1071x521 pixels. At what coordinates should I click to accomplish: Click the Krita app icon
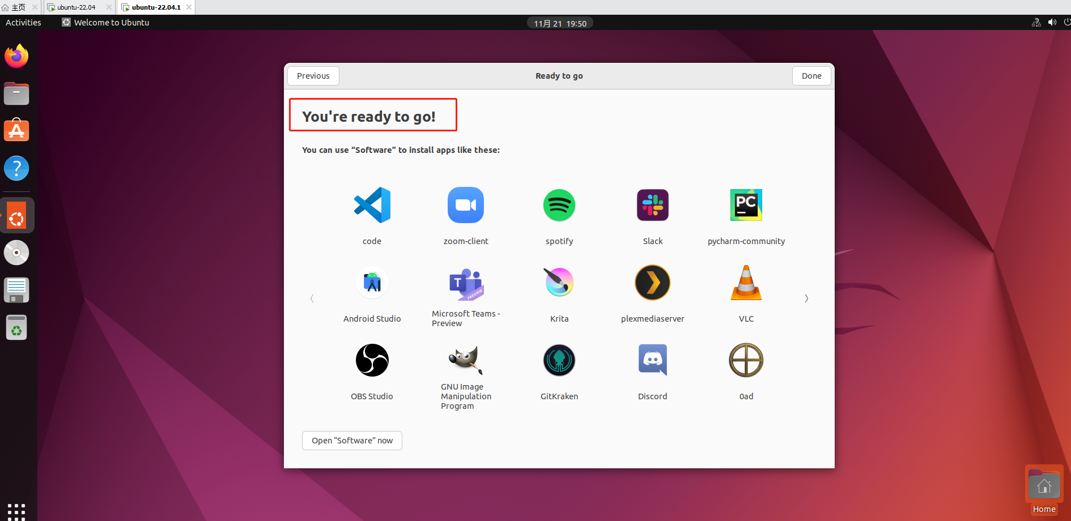point(559,282)
